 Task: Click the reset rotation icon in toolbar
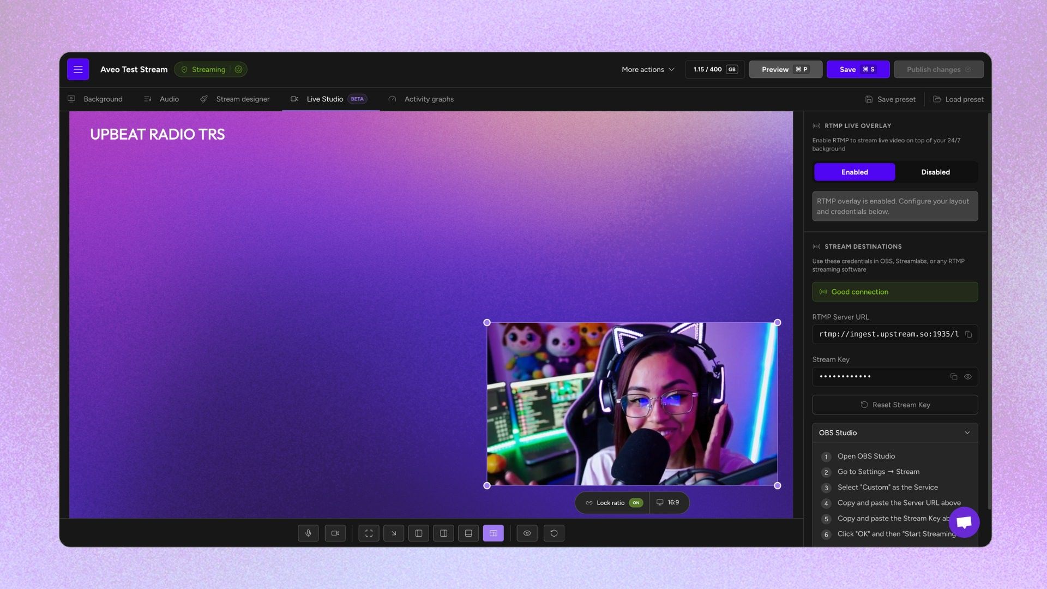point(554,533)
